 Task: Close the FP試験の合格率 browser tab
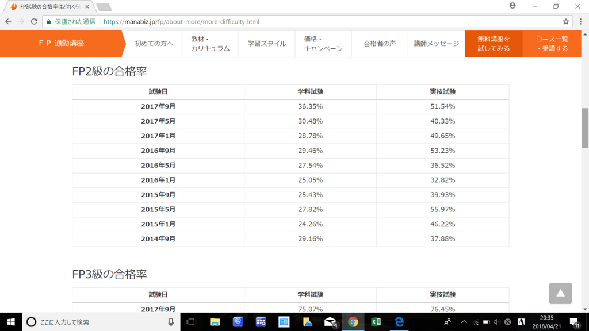point(87,7)
